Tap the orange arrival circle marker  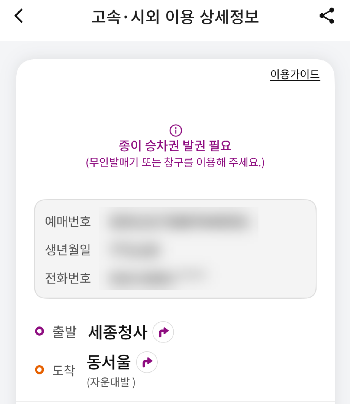pyautogui.click(x=40, y=369)
